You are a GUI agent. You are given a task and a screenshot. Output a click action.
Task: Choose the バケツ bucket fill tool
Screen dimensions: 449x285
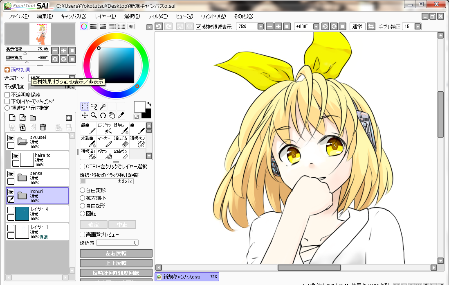tap(105, 154)
